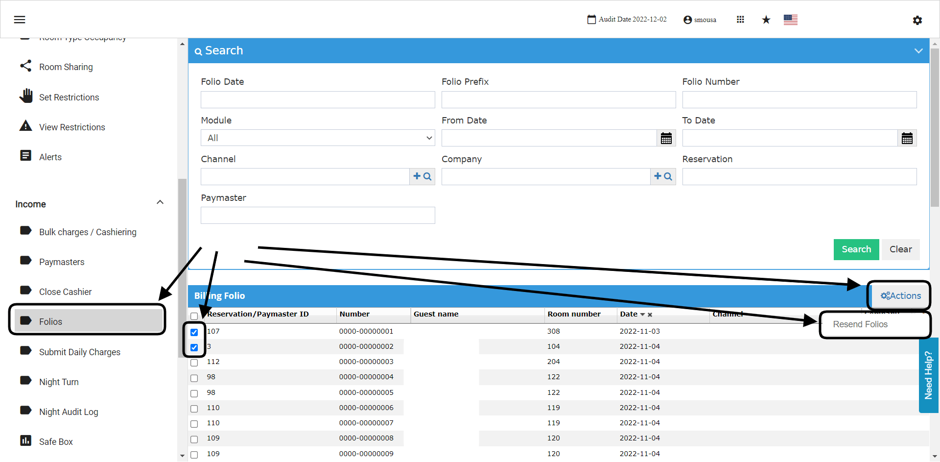This screenshot has width=940, height=462.
Task: Uncheck the folio row for reservation 107
Action: point(194,332)
